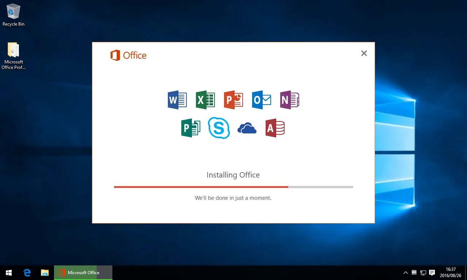The image size is (467, 280).
Task: Select the Microsoft Office Prof... desktop folder
Action: [13, 56]
